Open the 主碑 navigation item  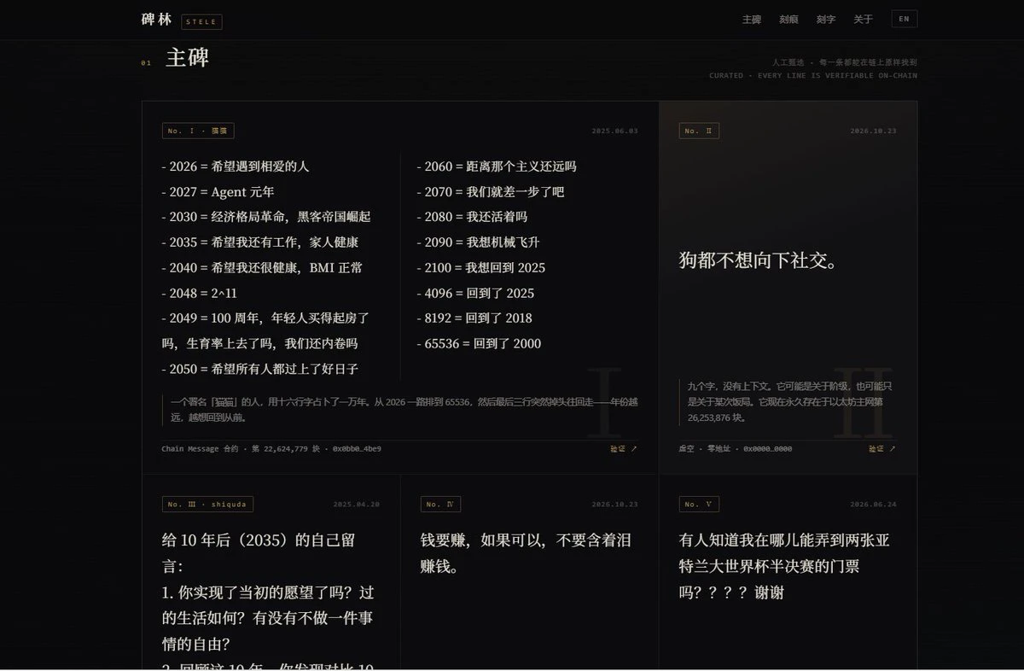(x=751, y=20)
